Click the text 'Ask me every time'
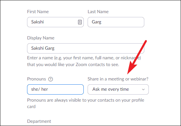The height and width of the screenshot is (126, 181). click(110, 89)
